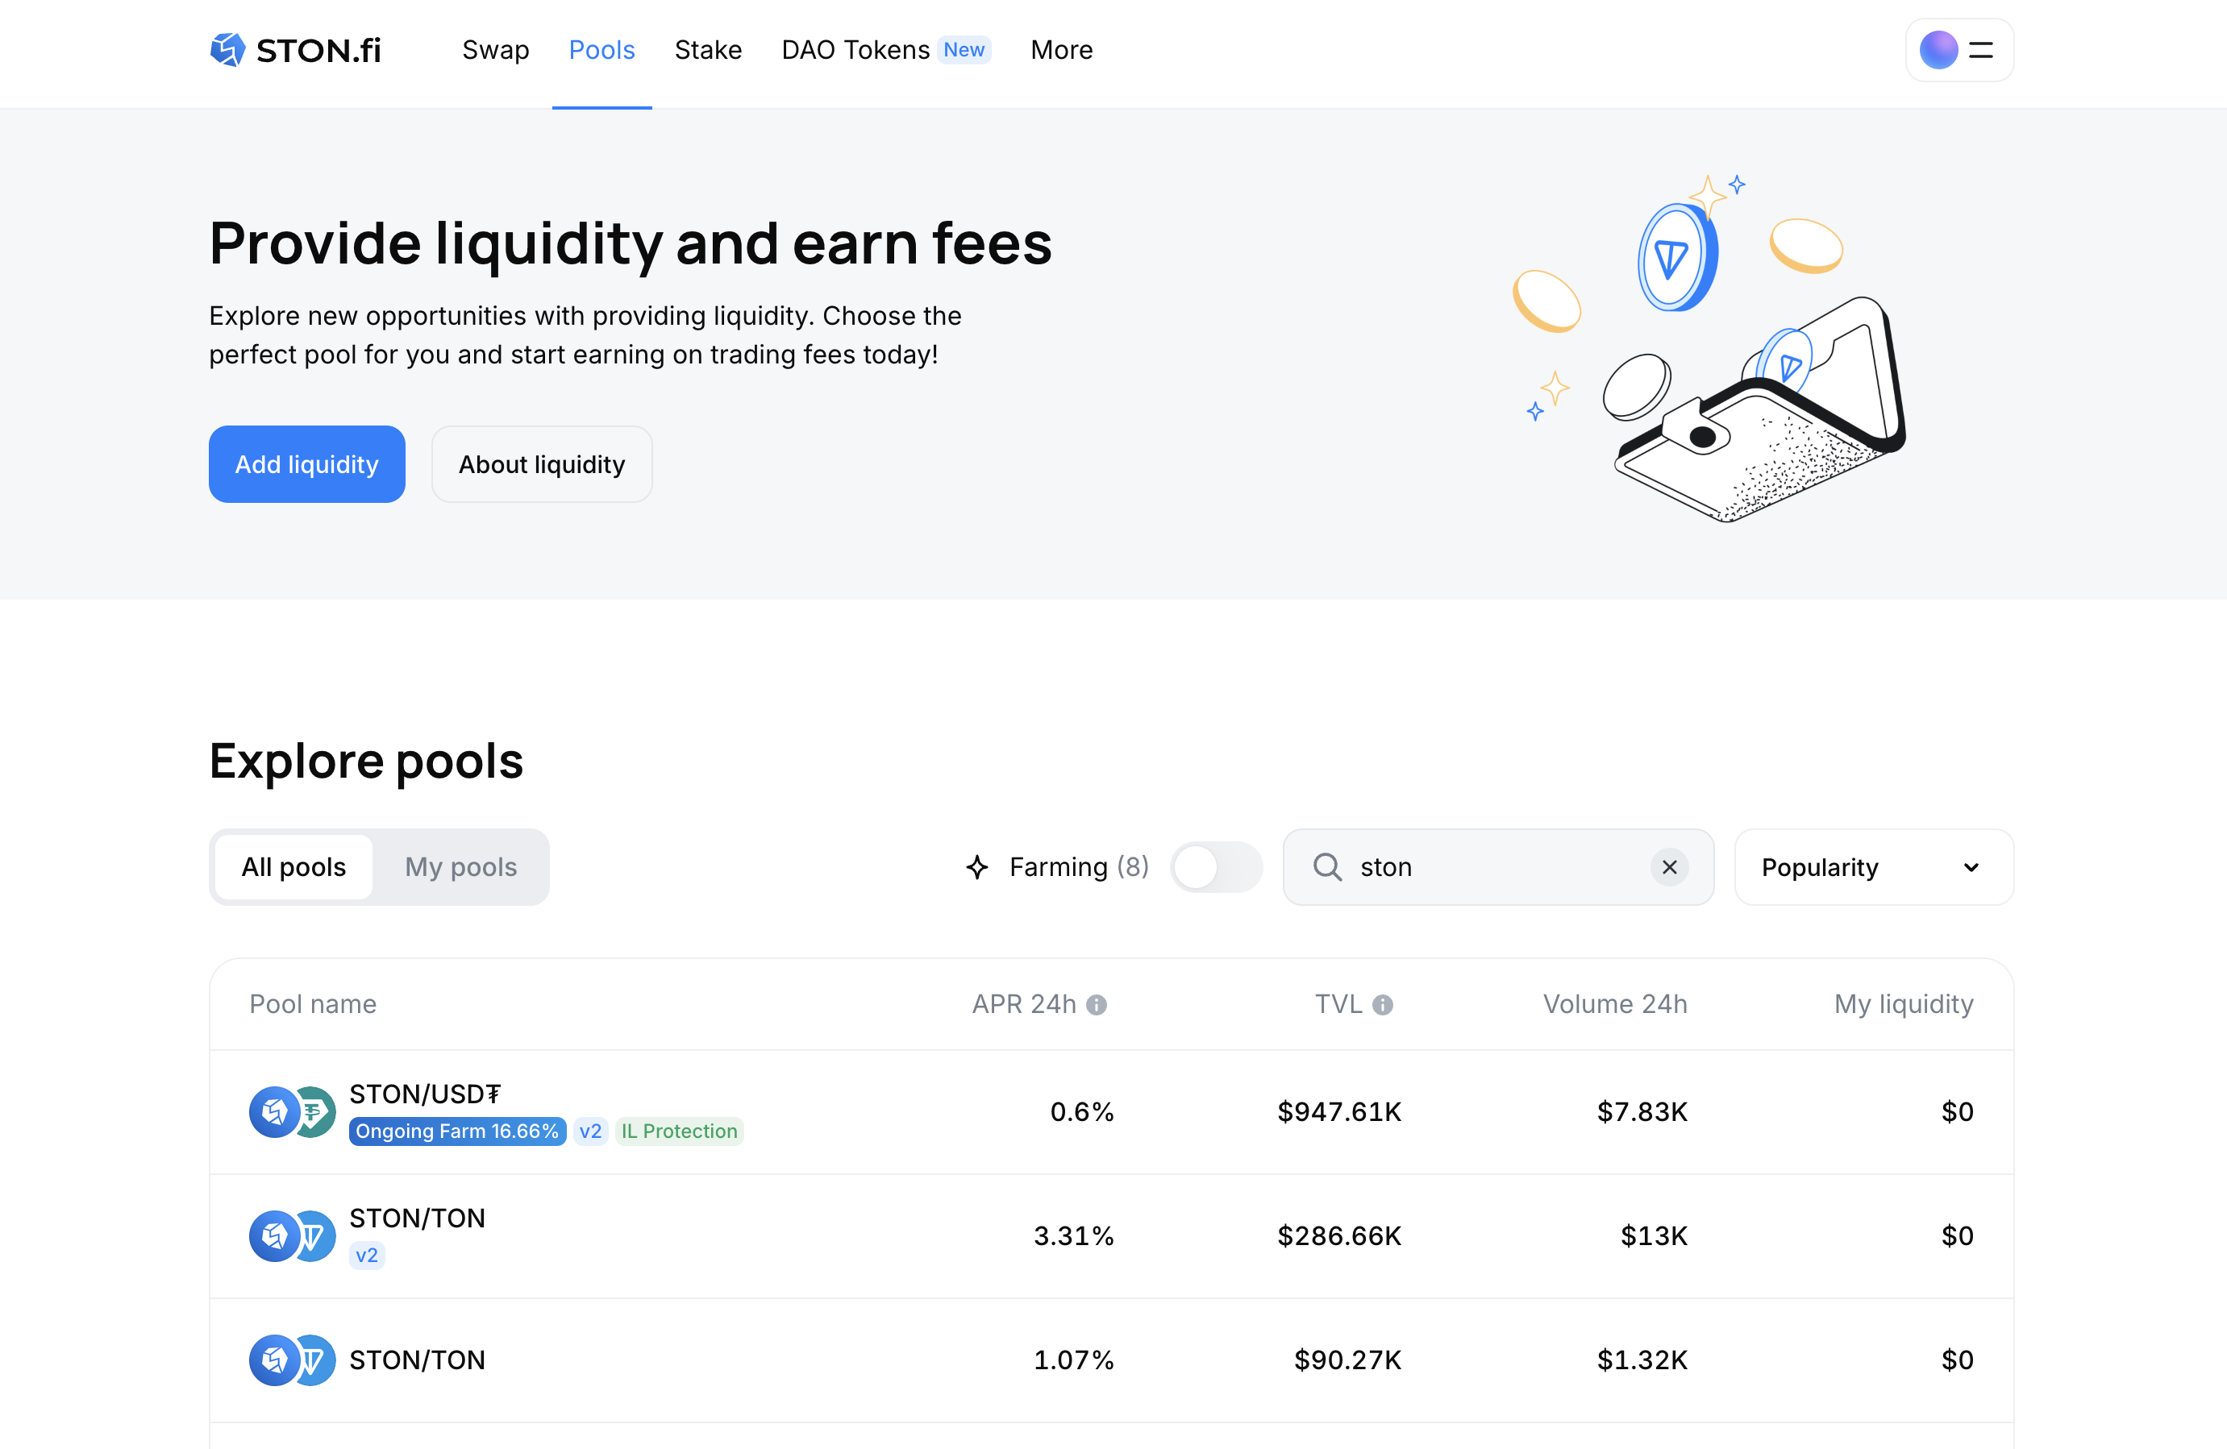
Task: Expand the More menu
Action: tap(1061, 50)
